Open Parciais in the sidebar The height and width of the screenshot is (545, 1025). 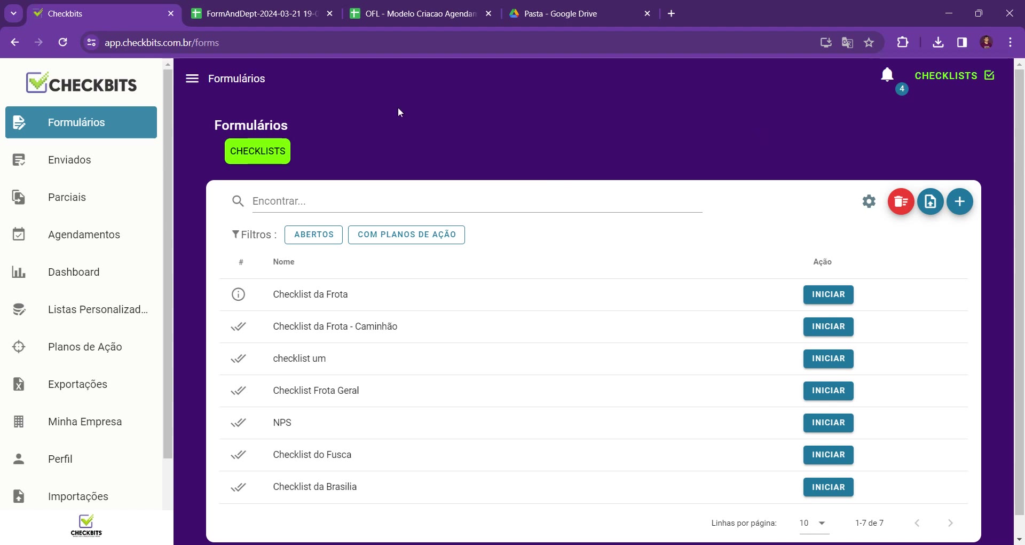(x=81, y=197)
